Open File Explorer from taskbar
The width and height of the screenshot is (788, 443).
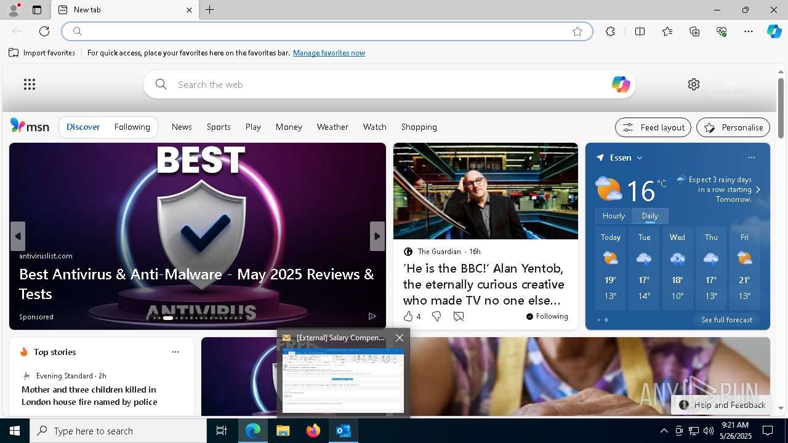pyautogui.click(x=283, y=431)
